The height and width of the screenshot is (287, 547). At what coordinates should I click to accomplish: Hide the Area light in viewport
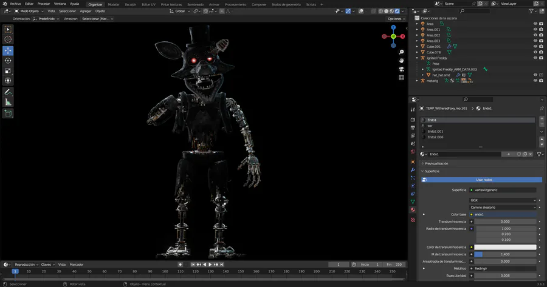(535, 24)
